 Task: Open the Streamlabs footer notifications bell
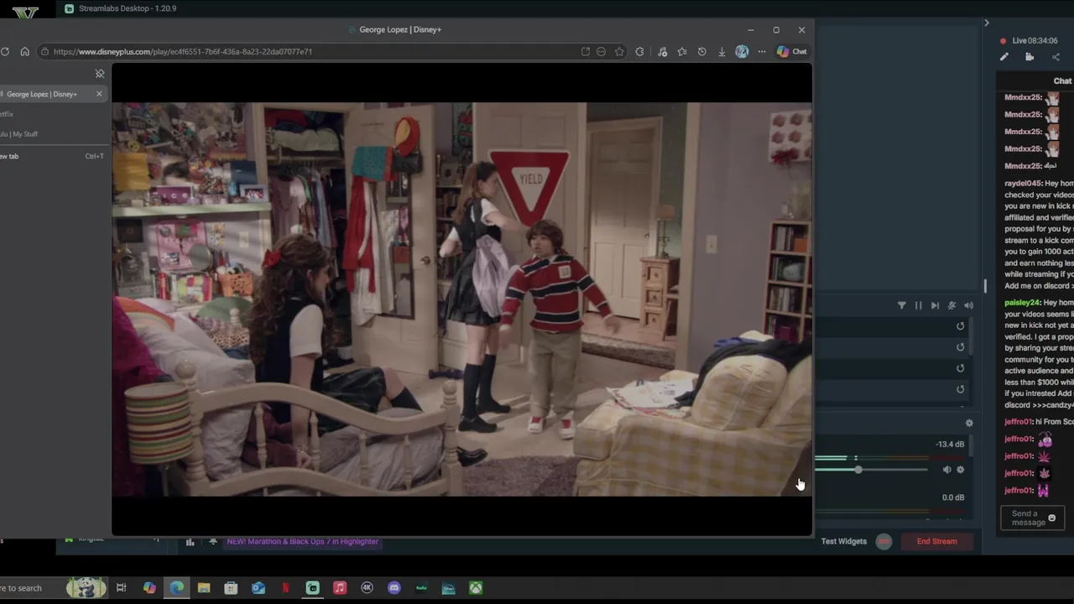213,542
